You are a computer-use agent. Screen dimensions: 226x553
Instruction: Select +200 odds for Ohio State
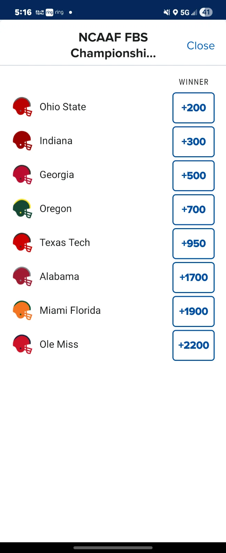pyautogui.click(x=194, y=107)
